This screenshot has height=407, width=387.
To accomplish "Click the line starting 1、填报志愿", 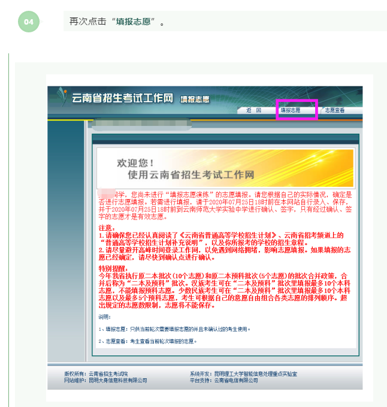I will coord(174,329).
